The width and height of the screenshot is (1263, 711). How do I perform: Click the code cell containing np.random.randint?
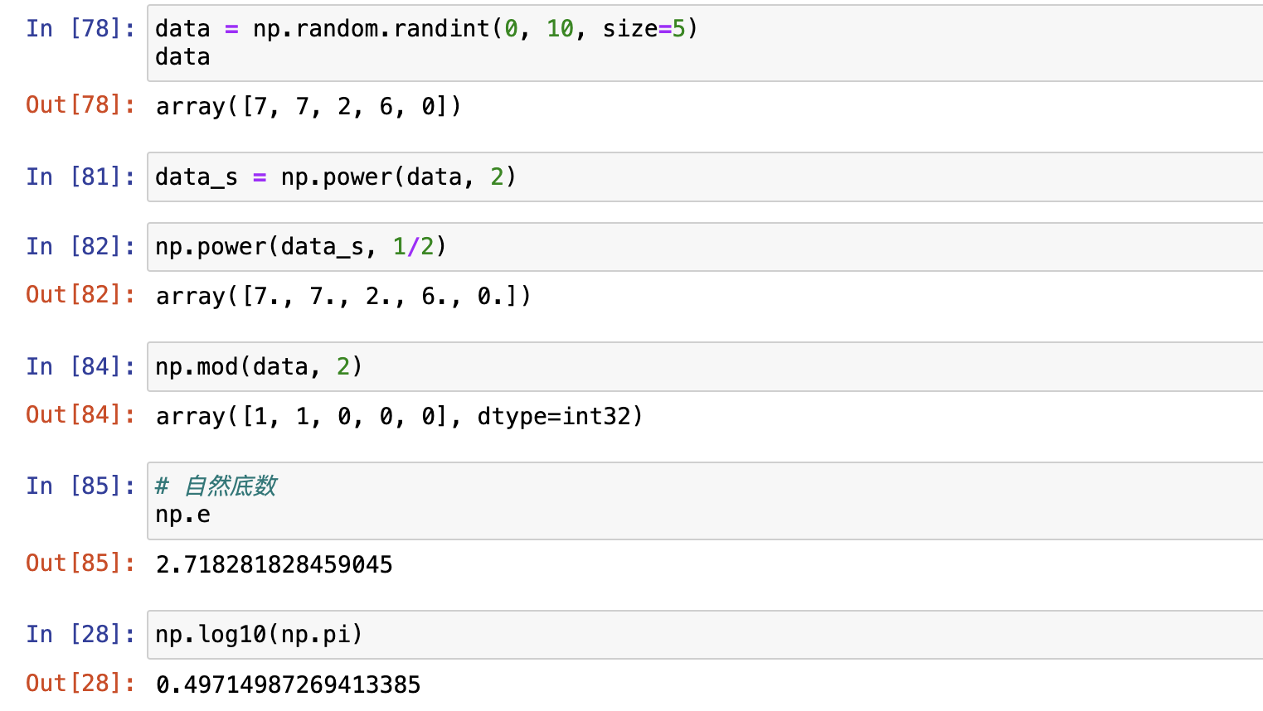705,43
